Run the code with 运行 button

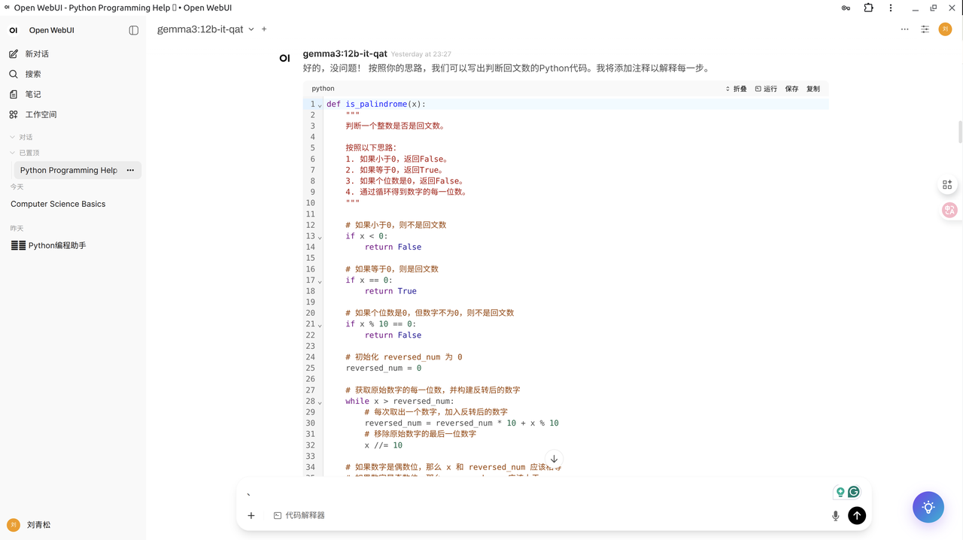pos(766,89)
